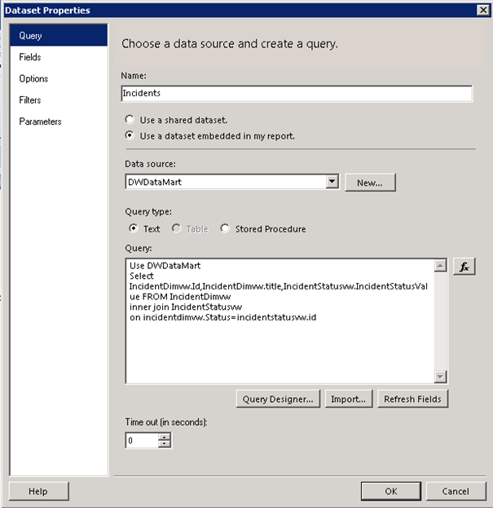Choose Text query type
This screenshot has height=508, width=493.
[134, 229]
